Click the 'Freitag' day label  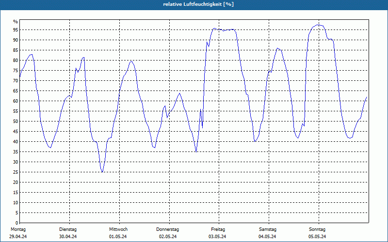[218, 229]
